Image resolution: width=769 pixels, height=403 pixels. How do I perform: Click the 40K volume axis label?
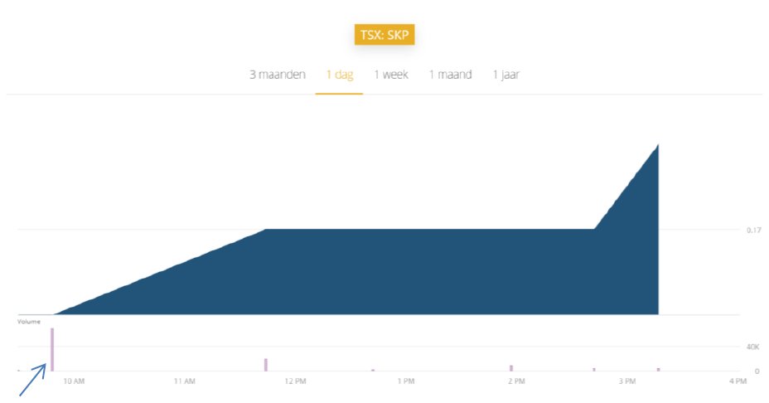[x=752, y=347]
